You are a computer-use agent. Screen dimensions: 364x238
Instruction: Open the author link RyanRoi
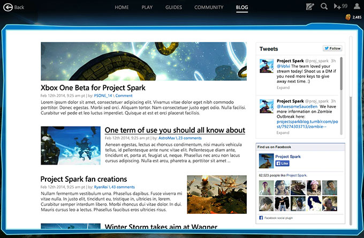101,187
